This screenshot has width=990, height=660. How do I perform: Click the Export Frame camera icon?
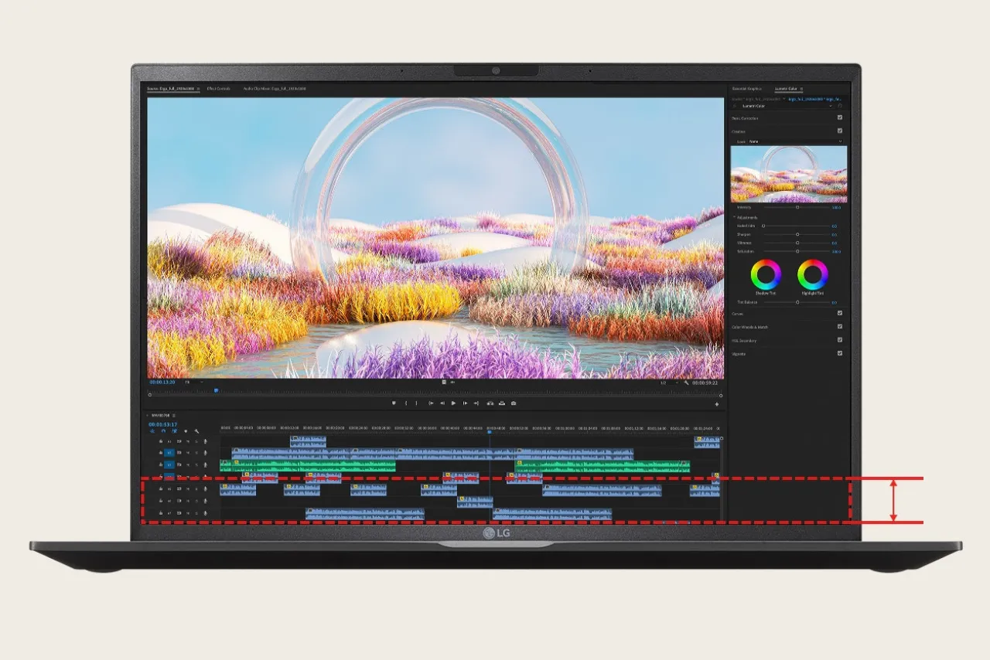click(514, 403)
